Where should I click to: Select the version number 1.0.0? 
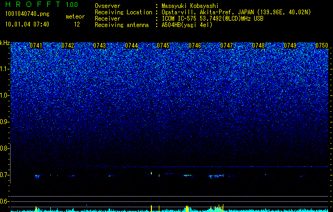point(72,4)
